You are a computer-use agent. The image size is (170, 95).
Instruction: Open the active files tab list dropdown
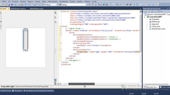[141, 9]
